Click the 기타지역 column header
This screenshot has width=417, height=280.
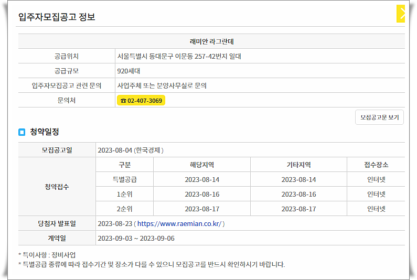click(298, 165)
